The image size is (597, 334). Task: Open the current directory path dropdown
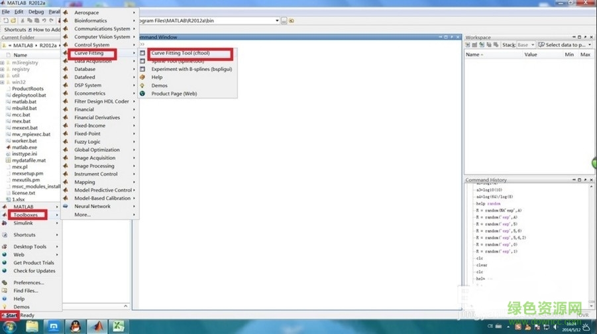click(277, 21)
